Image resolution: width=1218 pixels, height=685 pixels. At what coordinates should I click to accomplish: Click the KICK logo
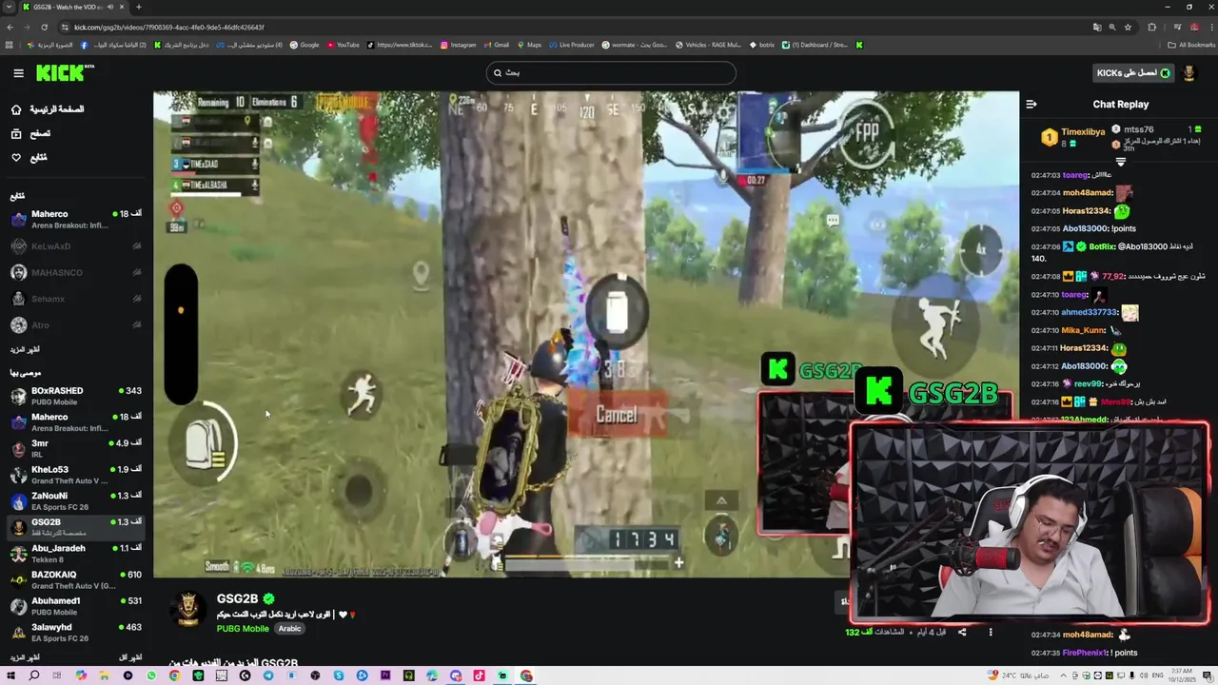pyautogui.click(x=65, y=72)
